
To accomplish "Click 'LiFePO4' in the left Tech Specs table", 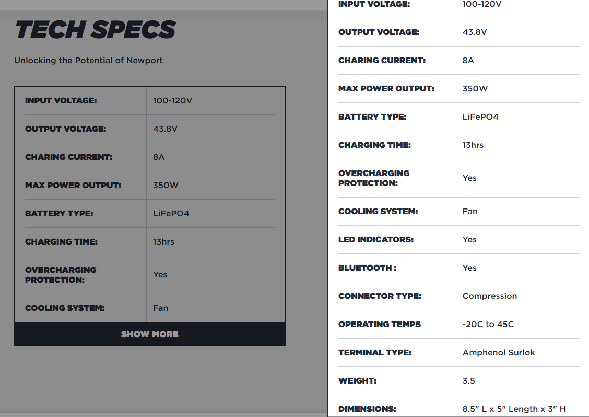I will point(171,213).
